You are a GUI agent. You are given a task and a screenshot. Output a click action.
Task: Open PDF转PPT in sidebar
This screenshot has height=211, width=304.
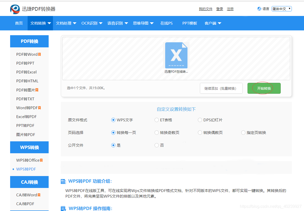pyautogui.click(x=25, y=63)
